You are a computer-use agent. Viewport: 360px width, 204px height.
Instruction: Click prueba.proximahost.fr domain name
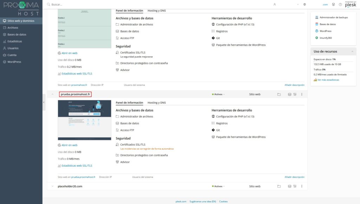click(75, 94)
